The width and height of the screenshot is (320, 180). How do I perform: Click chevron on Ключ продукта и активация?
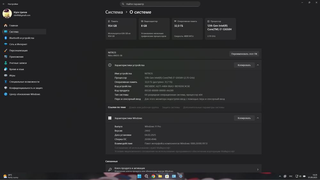[x=258, y=169]
